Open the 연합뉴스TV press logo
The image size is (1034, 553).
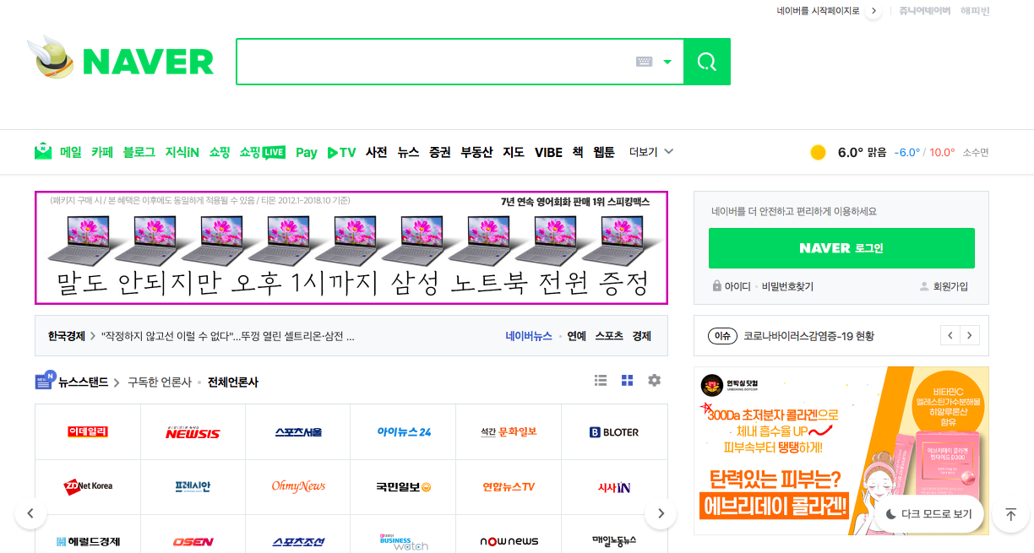pos(509,486)
